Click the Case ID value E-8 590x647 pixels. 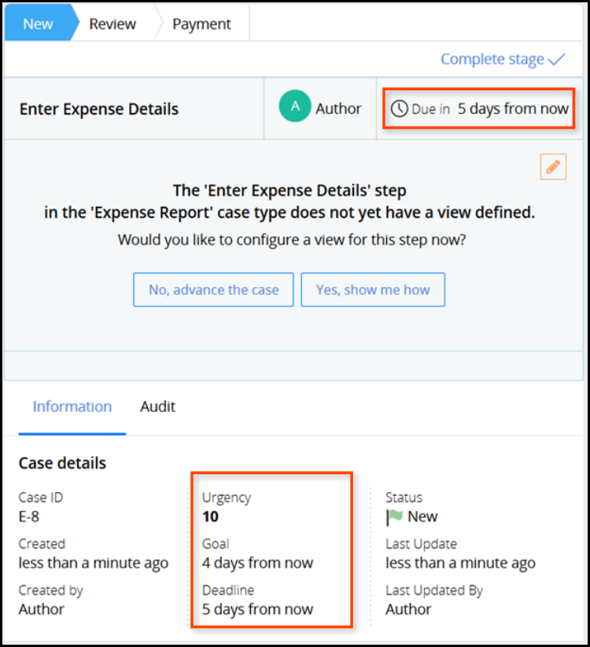click(30, 516)
